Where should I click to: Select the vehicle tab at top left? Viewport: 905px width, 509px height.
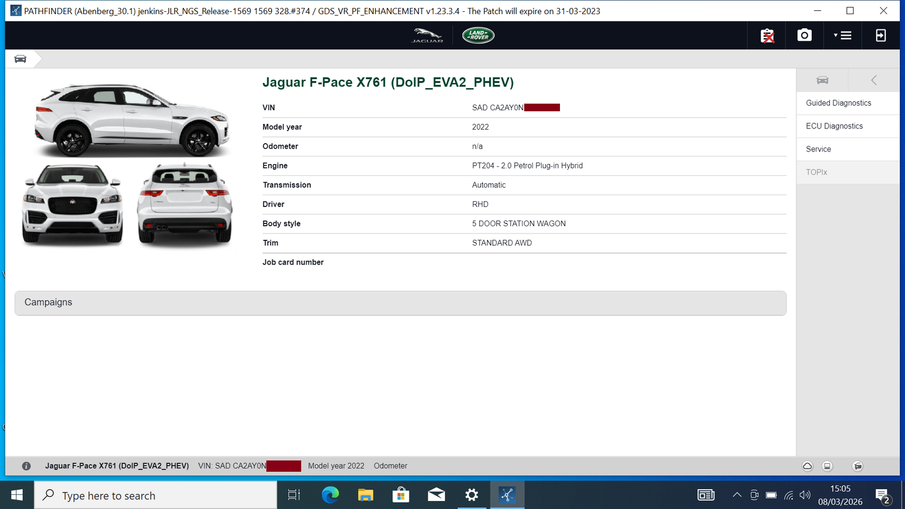point(20,58)
